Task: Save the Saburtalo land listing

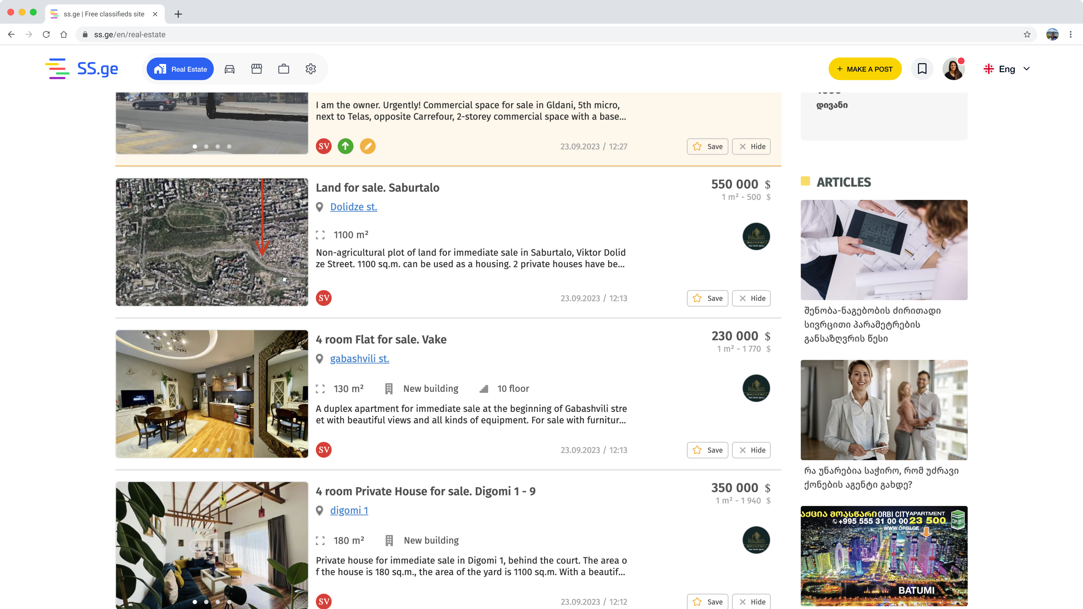Action: pos(708,298)
